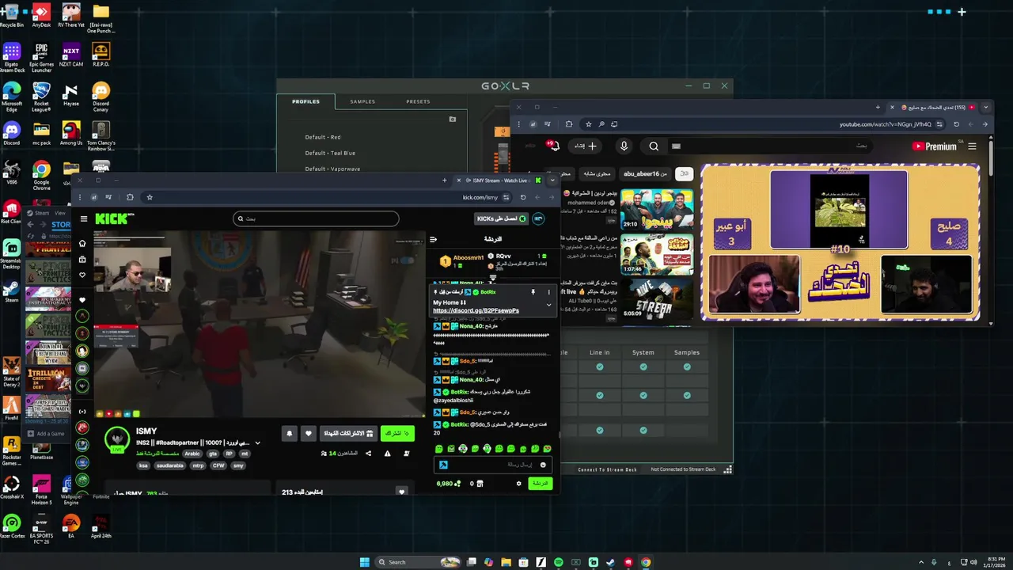Image resolution: width=1013 pixels, height=570 pixels.
Task: Open YouTube notifications bell
Action: [553, 146]
